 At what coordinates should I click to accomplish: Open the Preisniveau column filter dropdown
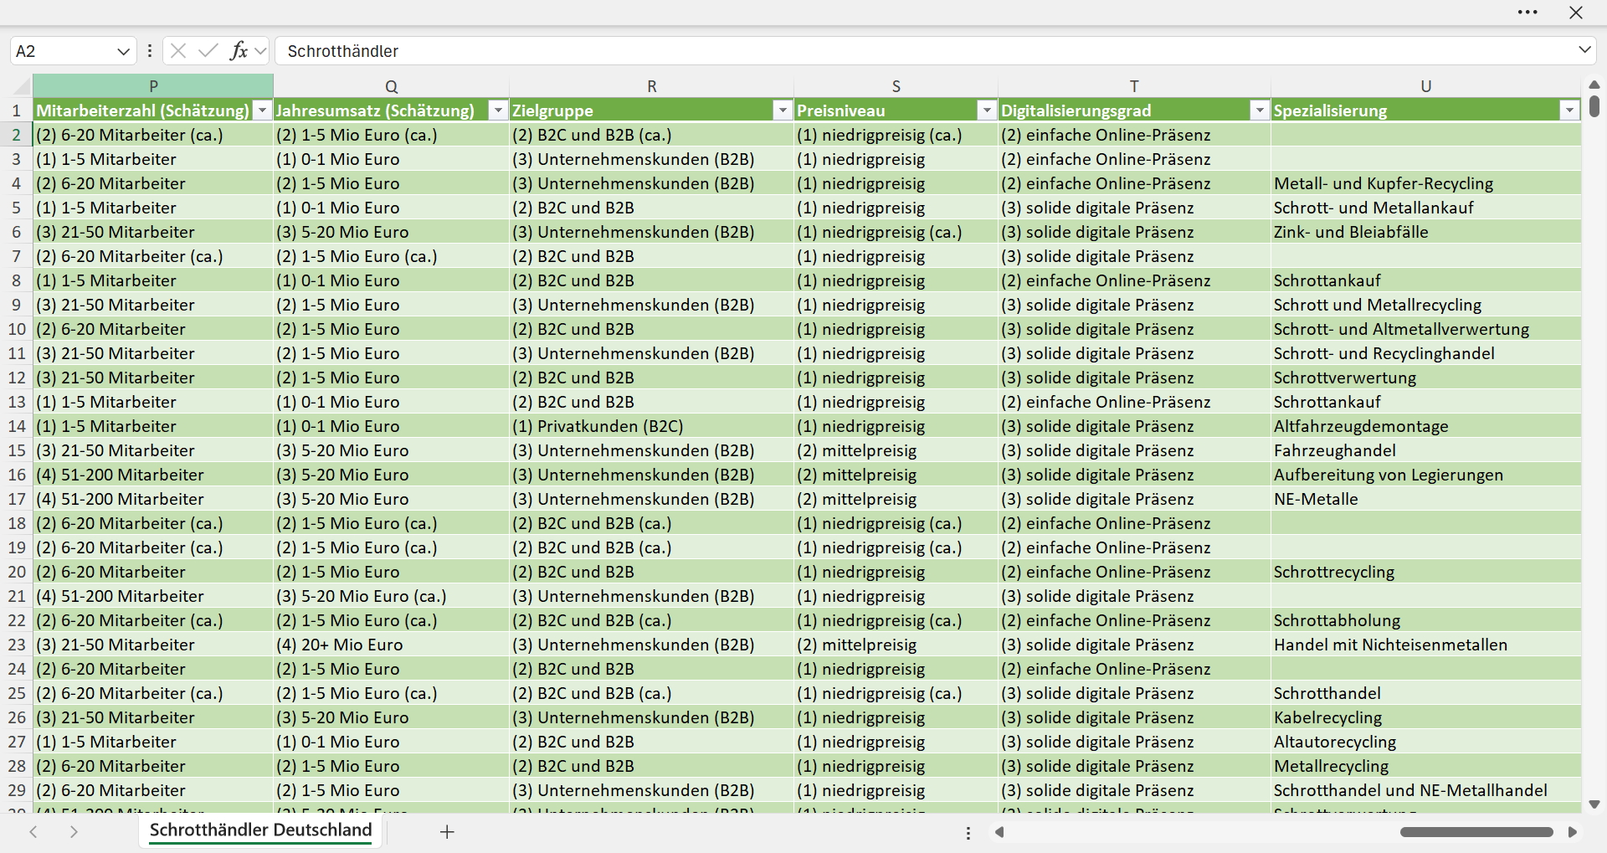[987, 110]
